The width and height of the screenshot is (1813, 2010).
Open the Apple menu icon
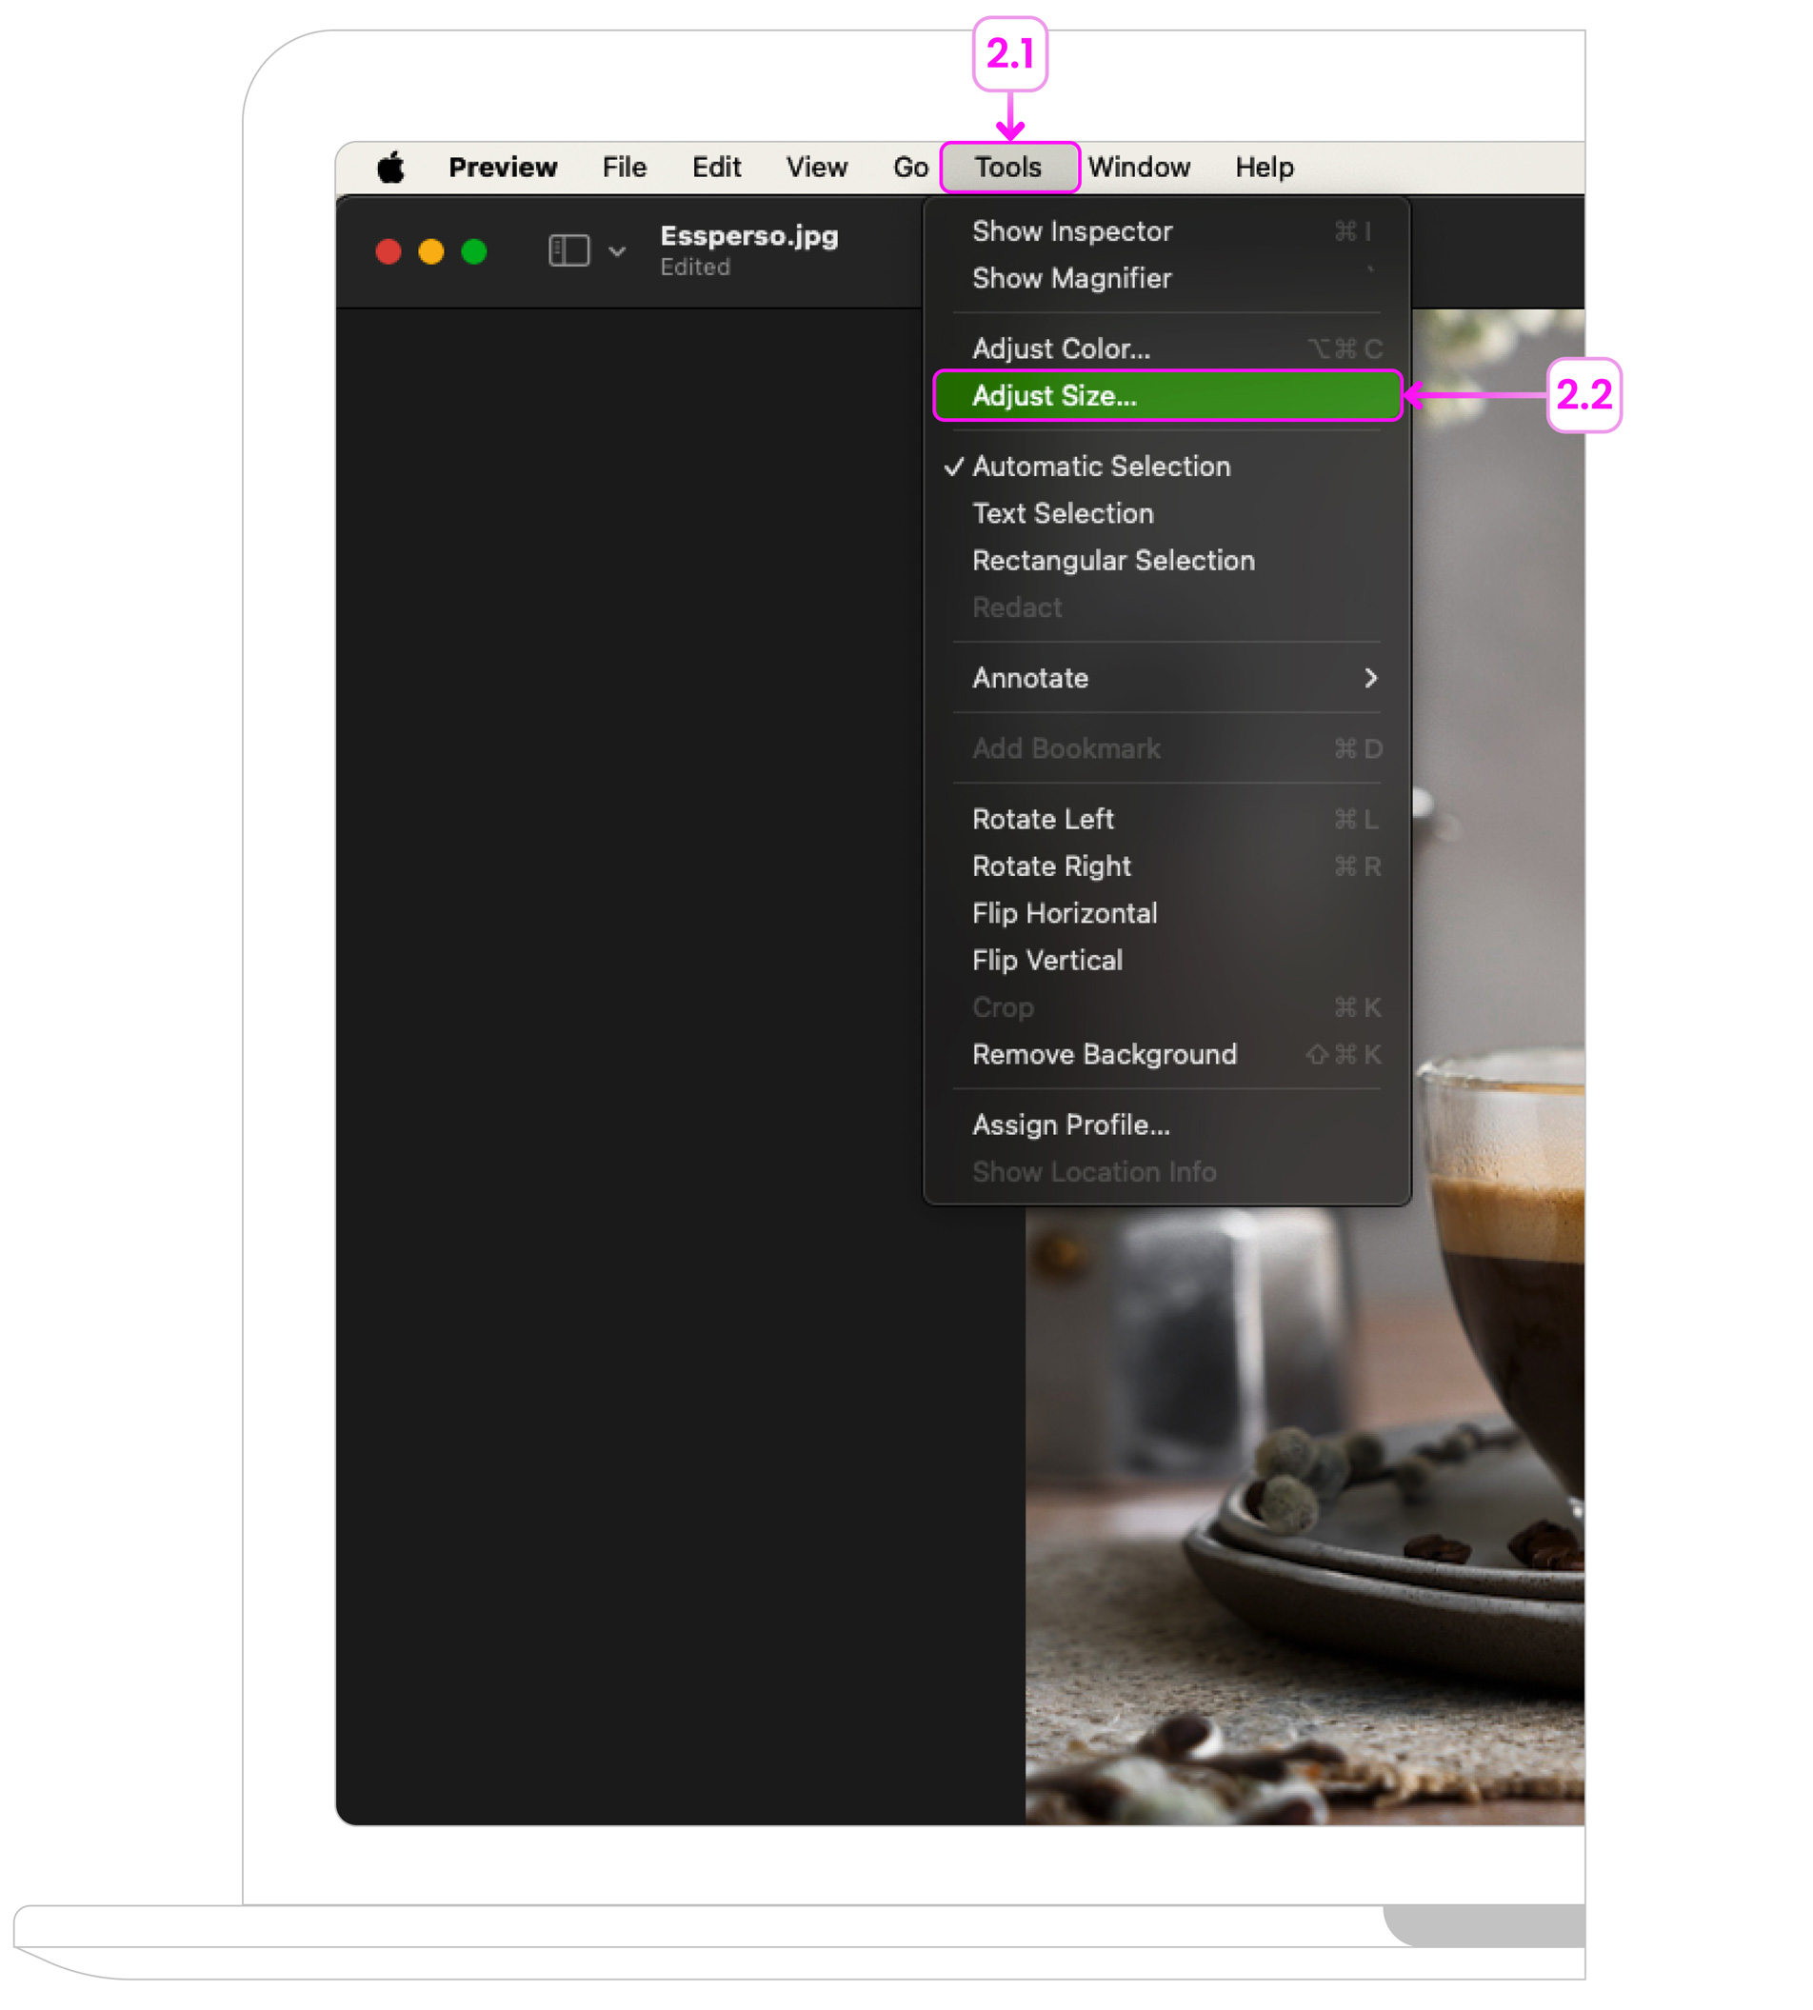tap(390, 168)
